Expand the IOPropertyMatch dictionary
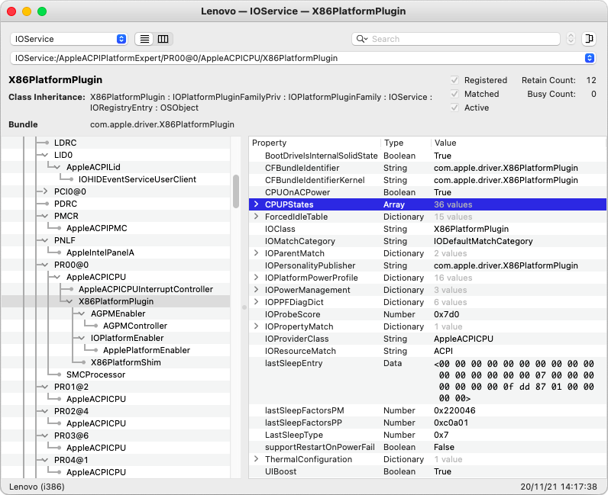 [x=257, y=326]
